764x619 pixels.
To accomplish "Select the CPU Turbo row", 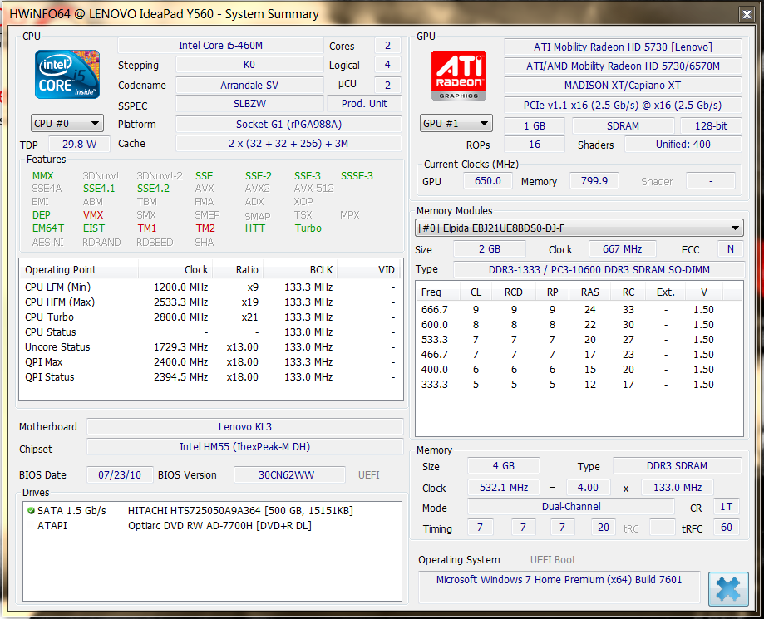I will click(210, 317).
